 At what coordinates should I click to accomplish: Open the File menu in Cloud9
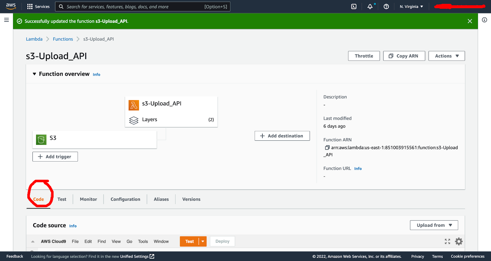coord(75,242)
